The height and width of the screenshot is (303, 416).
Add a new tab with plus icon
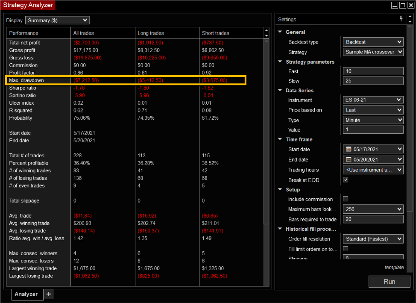coord(49,294)
